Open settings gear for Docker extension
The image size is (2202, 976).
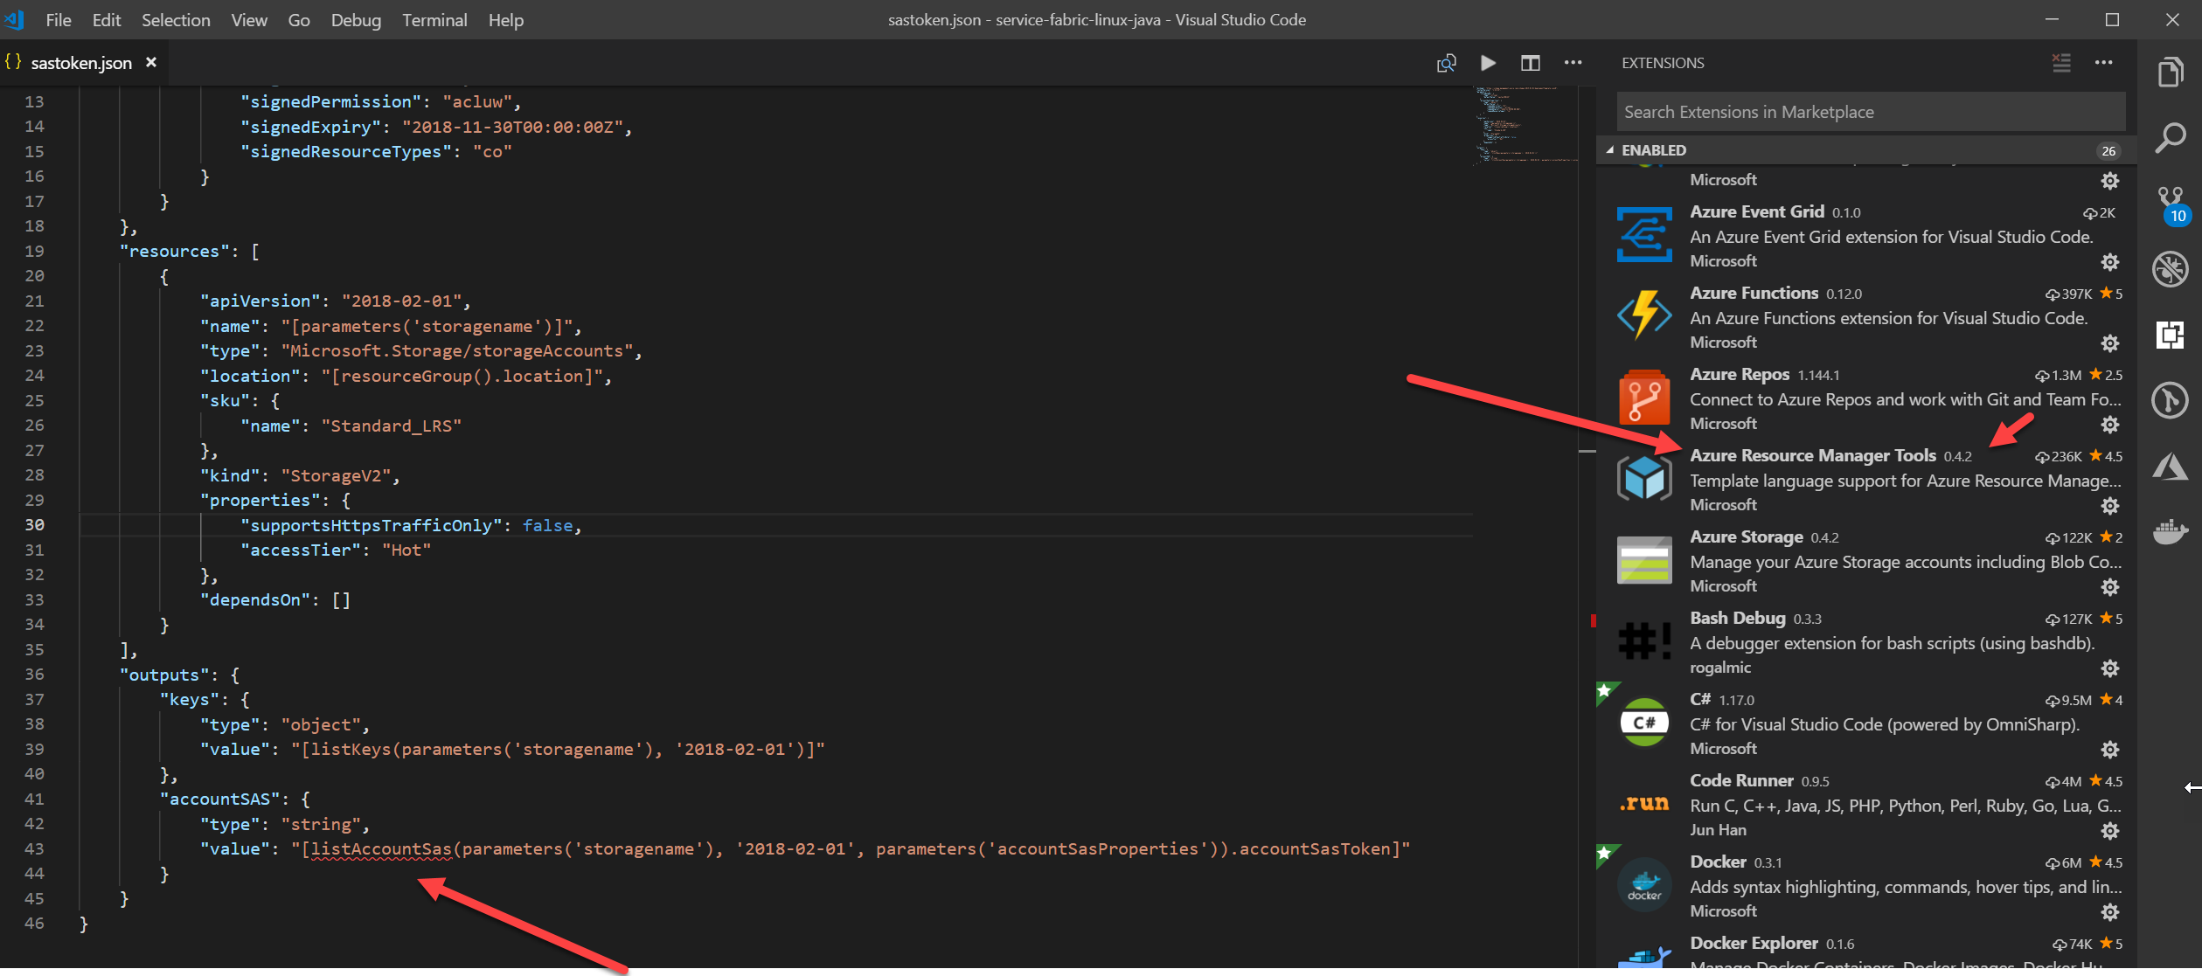point(2110,912)
